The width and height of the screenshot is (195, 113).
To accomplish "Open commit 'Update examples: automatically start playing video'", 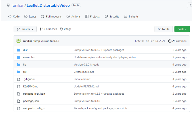I will pos(105,57).
